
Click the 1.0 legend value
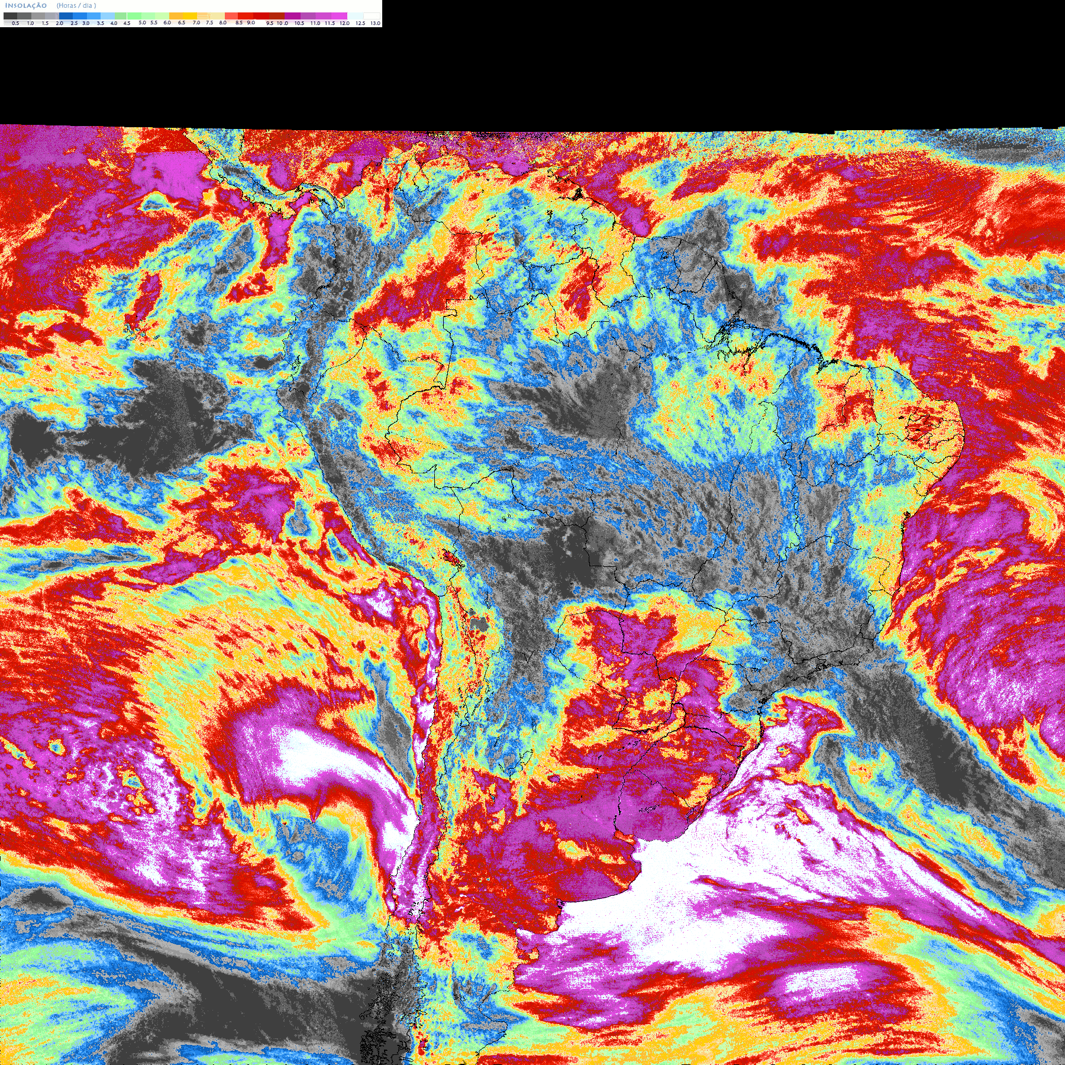point(30,23)
